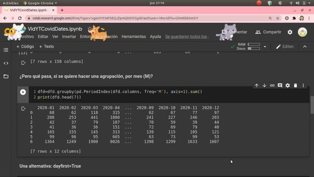
Task: Run the groupby code cell
Action: tap(23, 92)
